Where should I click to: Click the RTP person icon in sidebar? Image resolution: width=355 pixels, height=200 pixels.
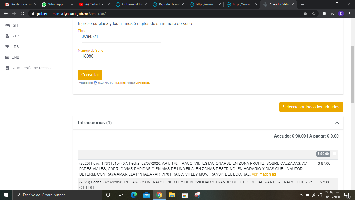click(x=7, y=36)
